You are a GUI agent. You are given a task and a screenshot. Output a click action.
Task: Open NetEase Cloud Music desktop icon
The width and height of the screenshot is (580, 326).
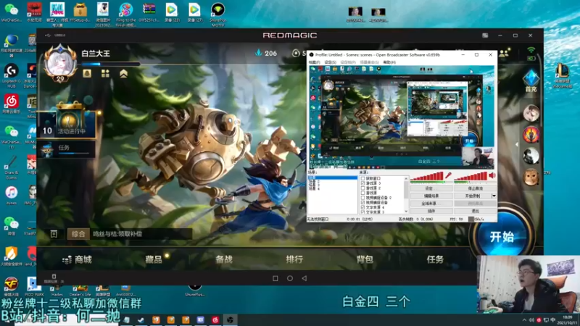11,104
